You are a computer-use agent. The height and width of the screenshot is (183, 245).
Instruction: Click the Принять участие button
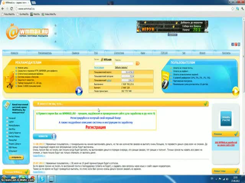click(225, 119)
